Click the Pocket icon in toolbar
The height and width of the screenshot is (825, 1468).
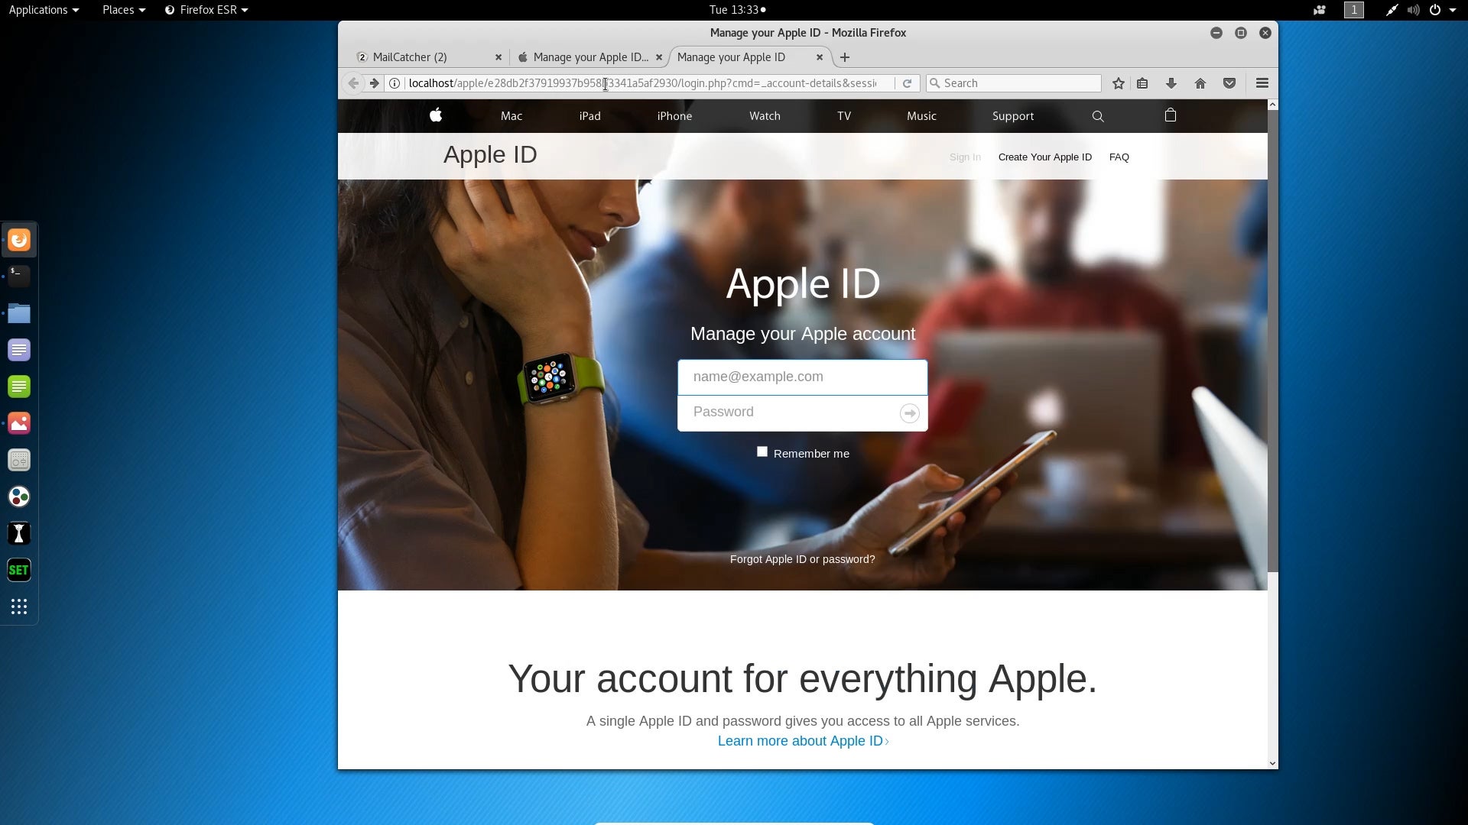coord(1229,83)
